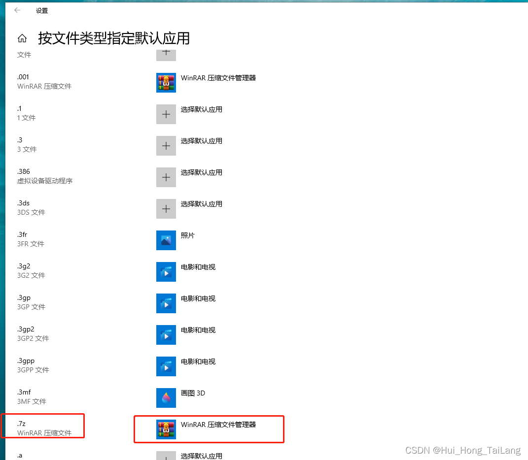Viewport: 528px width, 460px height.
Task: Click 选择默认应用 for the .386 extension
Action: click(201, 173)
